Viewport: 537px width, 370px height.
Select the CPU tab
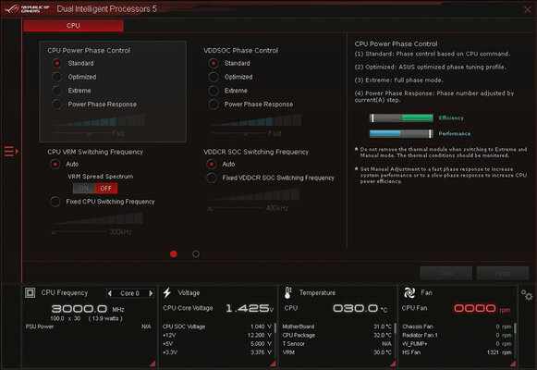73,26
